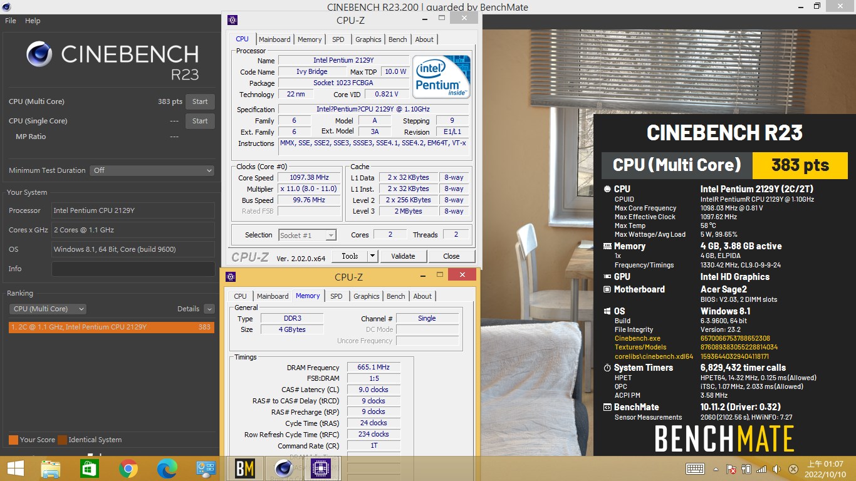Image resolution: width=856 pixels, height=481 pixels.
Task: Switch to SPD tab in lower CPU-Z
Action: (x=337, y=296)
